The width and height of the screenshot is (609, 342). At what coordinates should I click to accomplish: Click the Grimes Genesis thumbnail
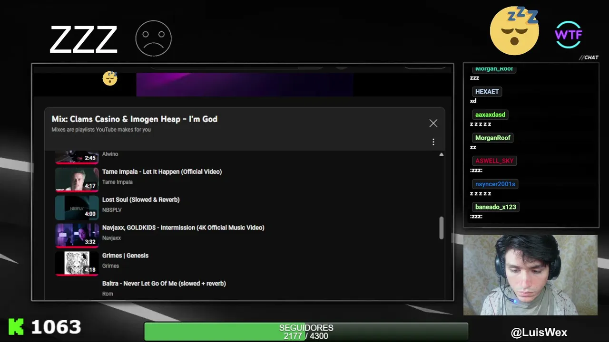pos(77,264)
